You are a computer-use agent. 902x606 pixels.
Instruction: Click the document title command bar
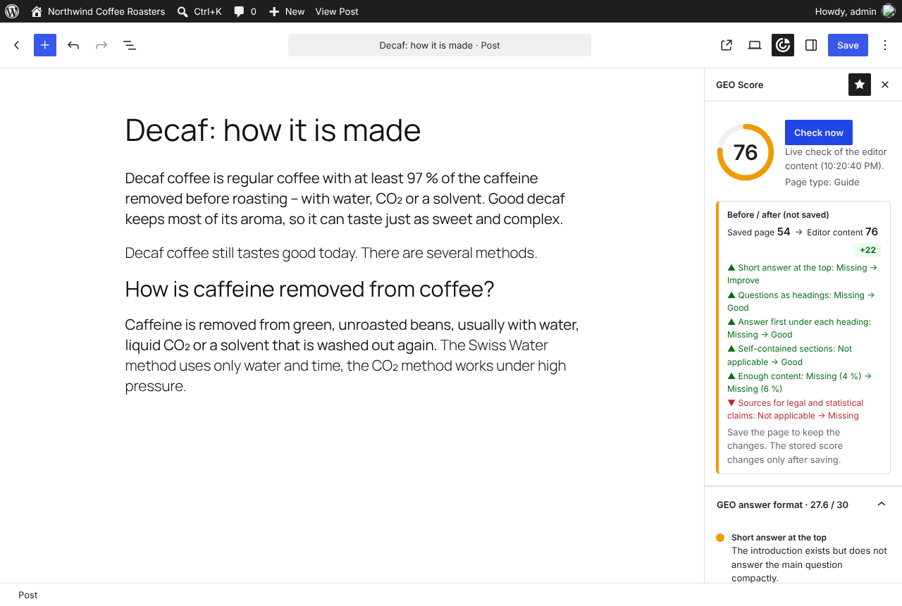tap(440, 45)
